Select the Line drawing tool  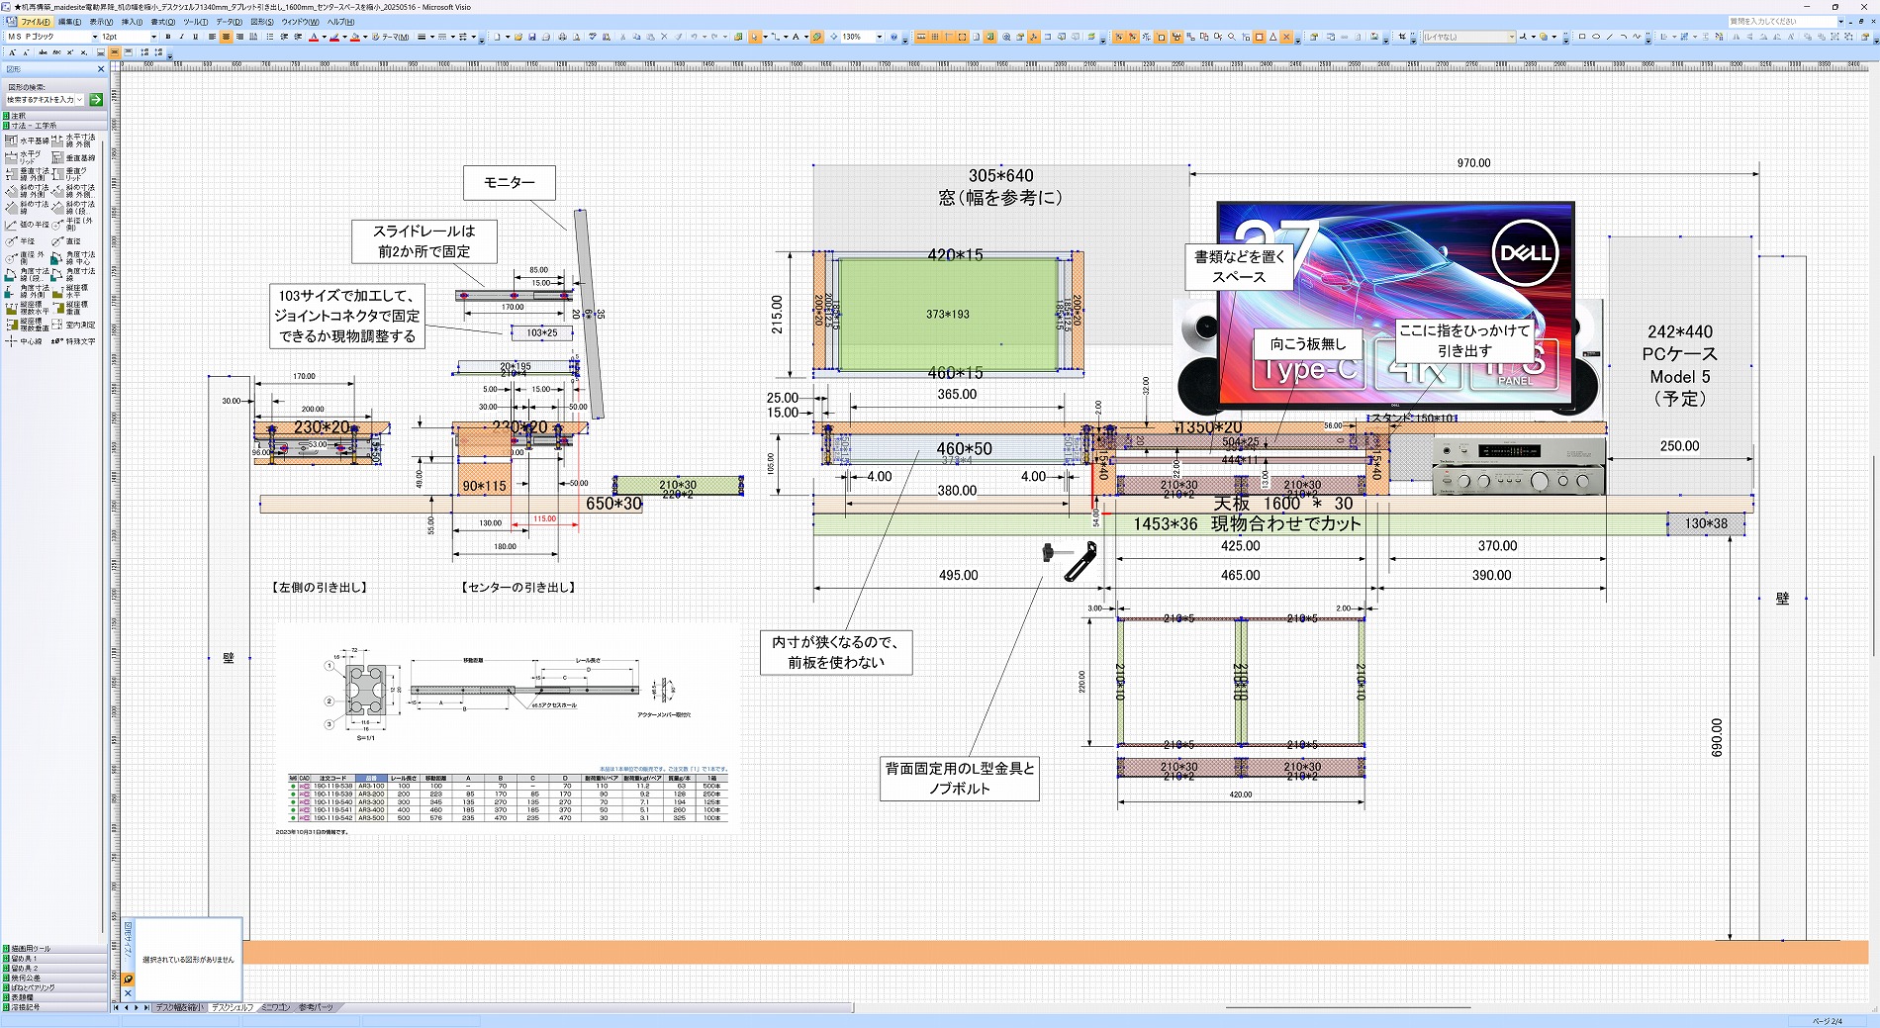pyautogui.click(x=1609, y=37)
